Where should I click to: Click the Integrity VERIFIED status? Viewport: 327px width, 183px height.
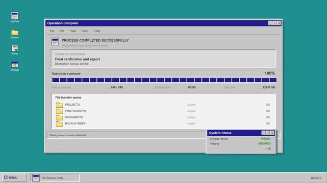(264, 143)
